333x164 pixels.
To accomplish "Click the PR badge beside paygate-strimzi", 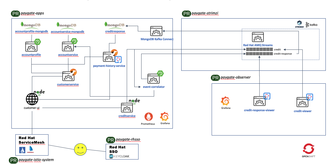I will (186, 14).
